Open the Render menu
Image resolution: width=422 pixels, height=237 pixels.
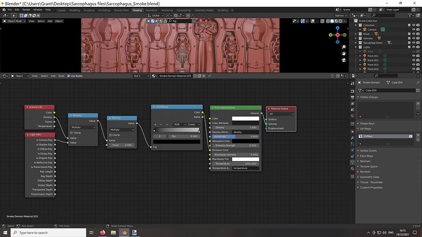[x=26, y=10]
